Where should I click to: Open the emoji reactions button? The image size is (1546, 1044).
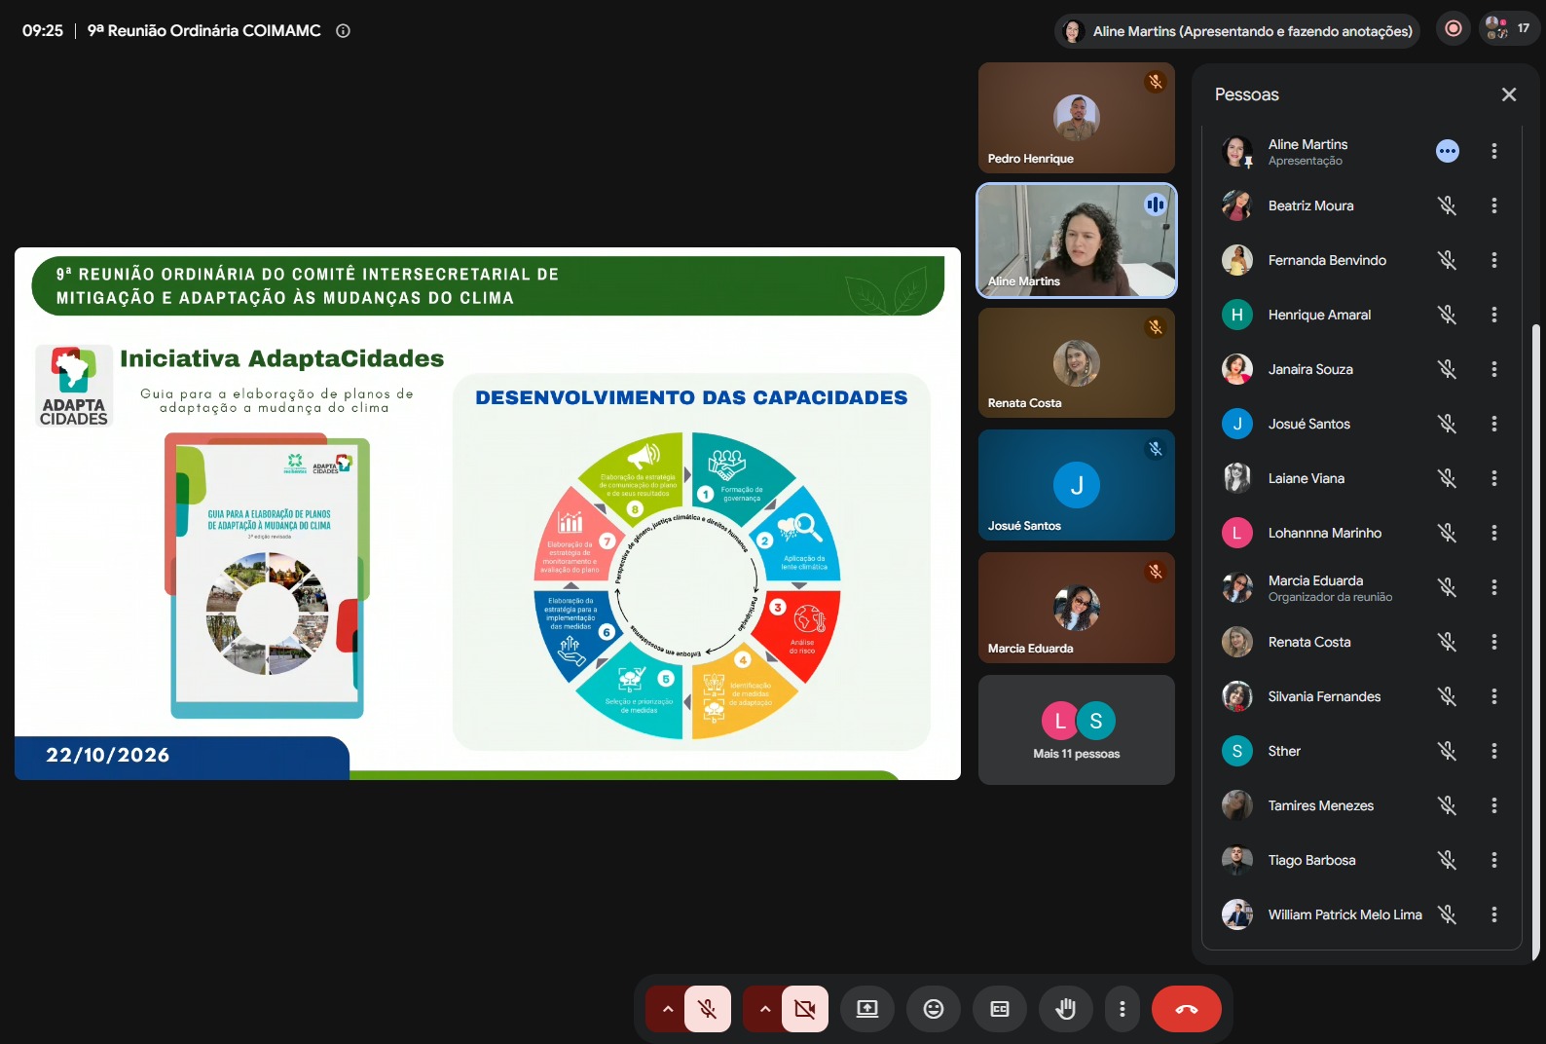934,1009
